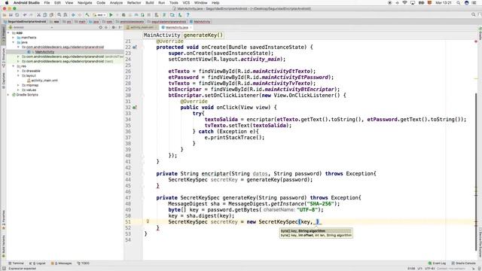Viewport: 482px width, 271px height.
Task: Collapse the app module tree node
Action: click(x=8, y=33)
